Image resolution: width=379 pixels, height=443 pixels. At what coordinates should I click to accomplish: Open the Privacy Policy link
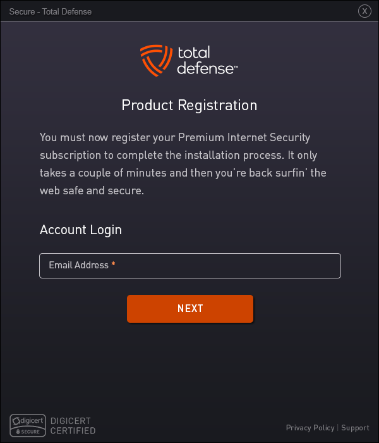tap(310, 428)
